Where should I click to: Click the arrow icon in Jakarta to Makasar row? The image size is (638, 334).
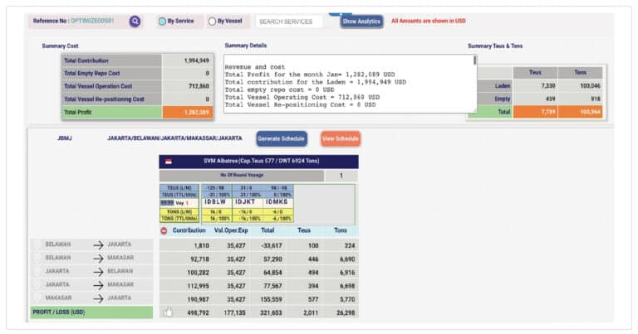tap(98, 284)
